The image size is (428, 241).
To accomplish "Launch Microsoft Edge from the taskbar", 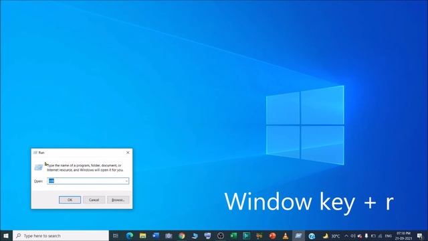I will click(x=130, y=236).
